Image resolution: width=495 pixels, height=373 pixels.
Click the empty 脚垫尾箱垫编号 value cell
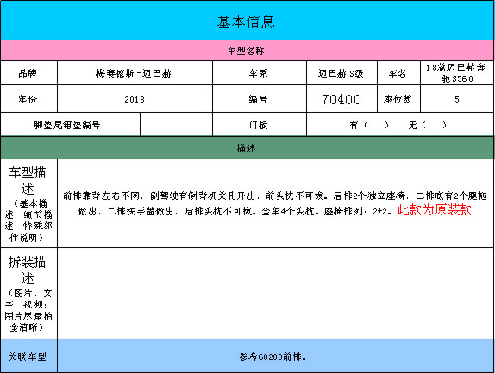(176, 125)
